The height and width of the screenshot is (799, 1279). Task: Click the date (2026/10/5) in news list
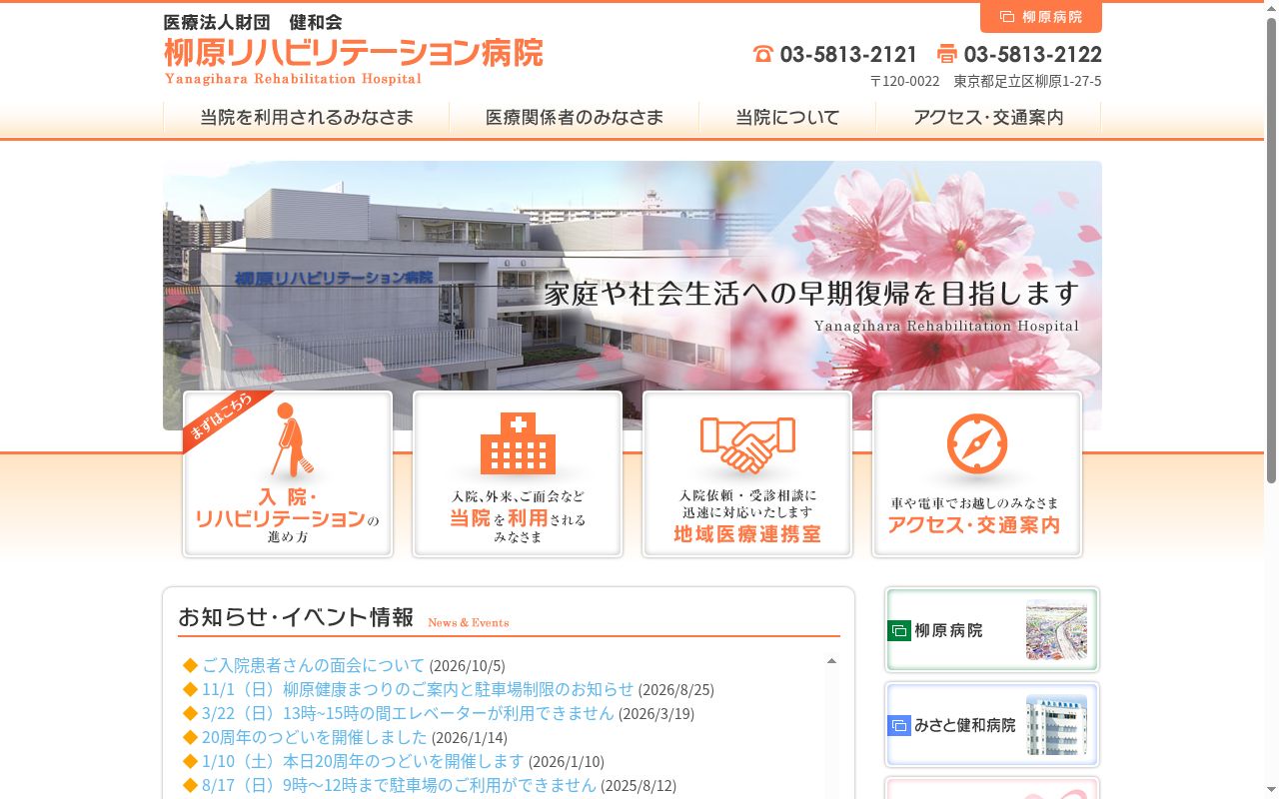point(468,666)
